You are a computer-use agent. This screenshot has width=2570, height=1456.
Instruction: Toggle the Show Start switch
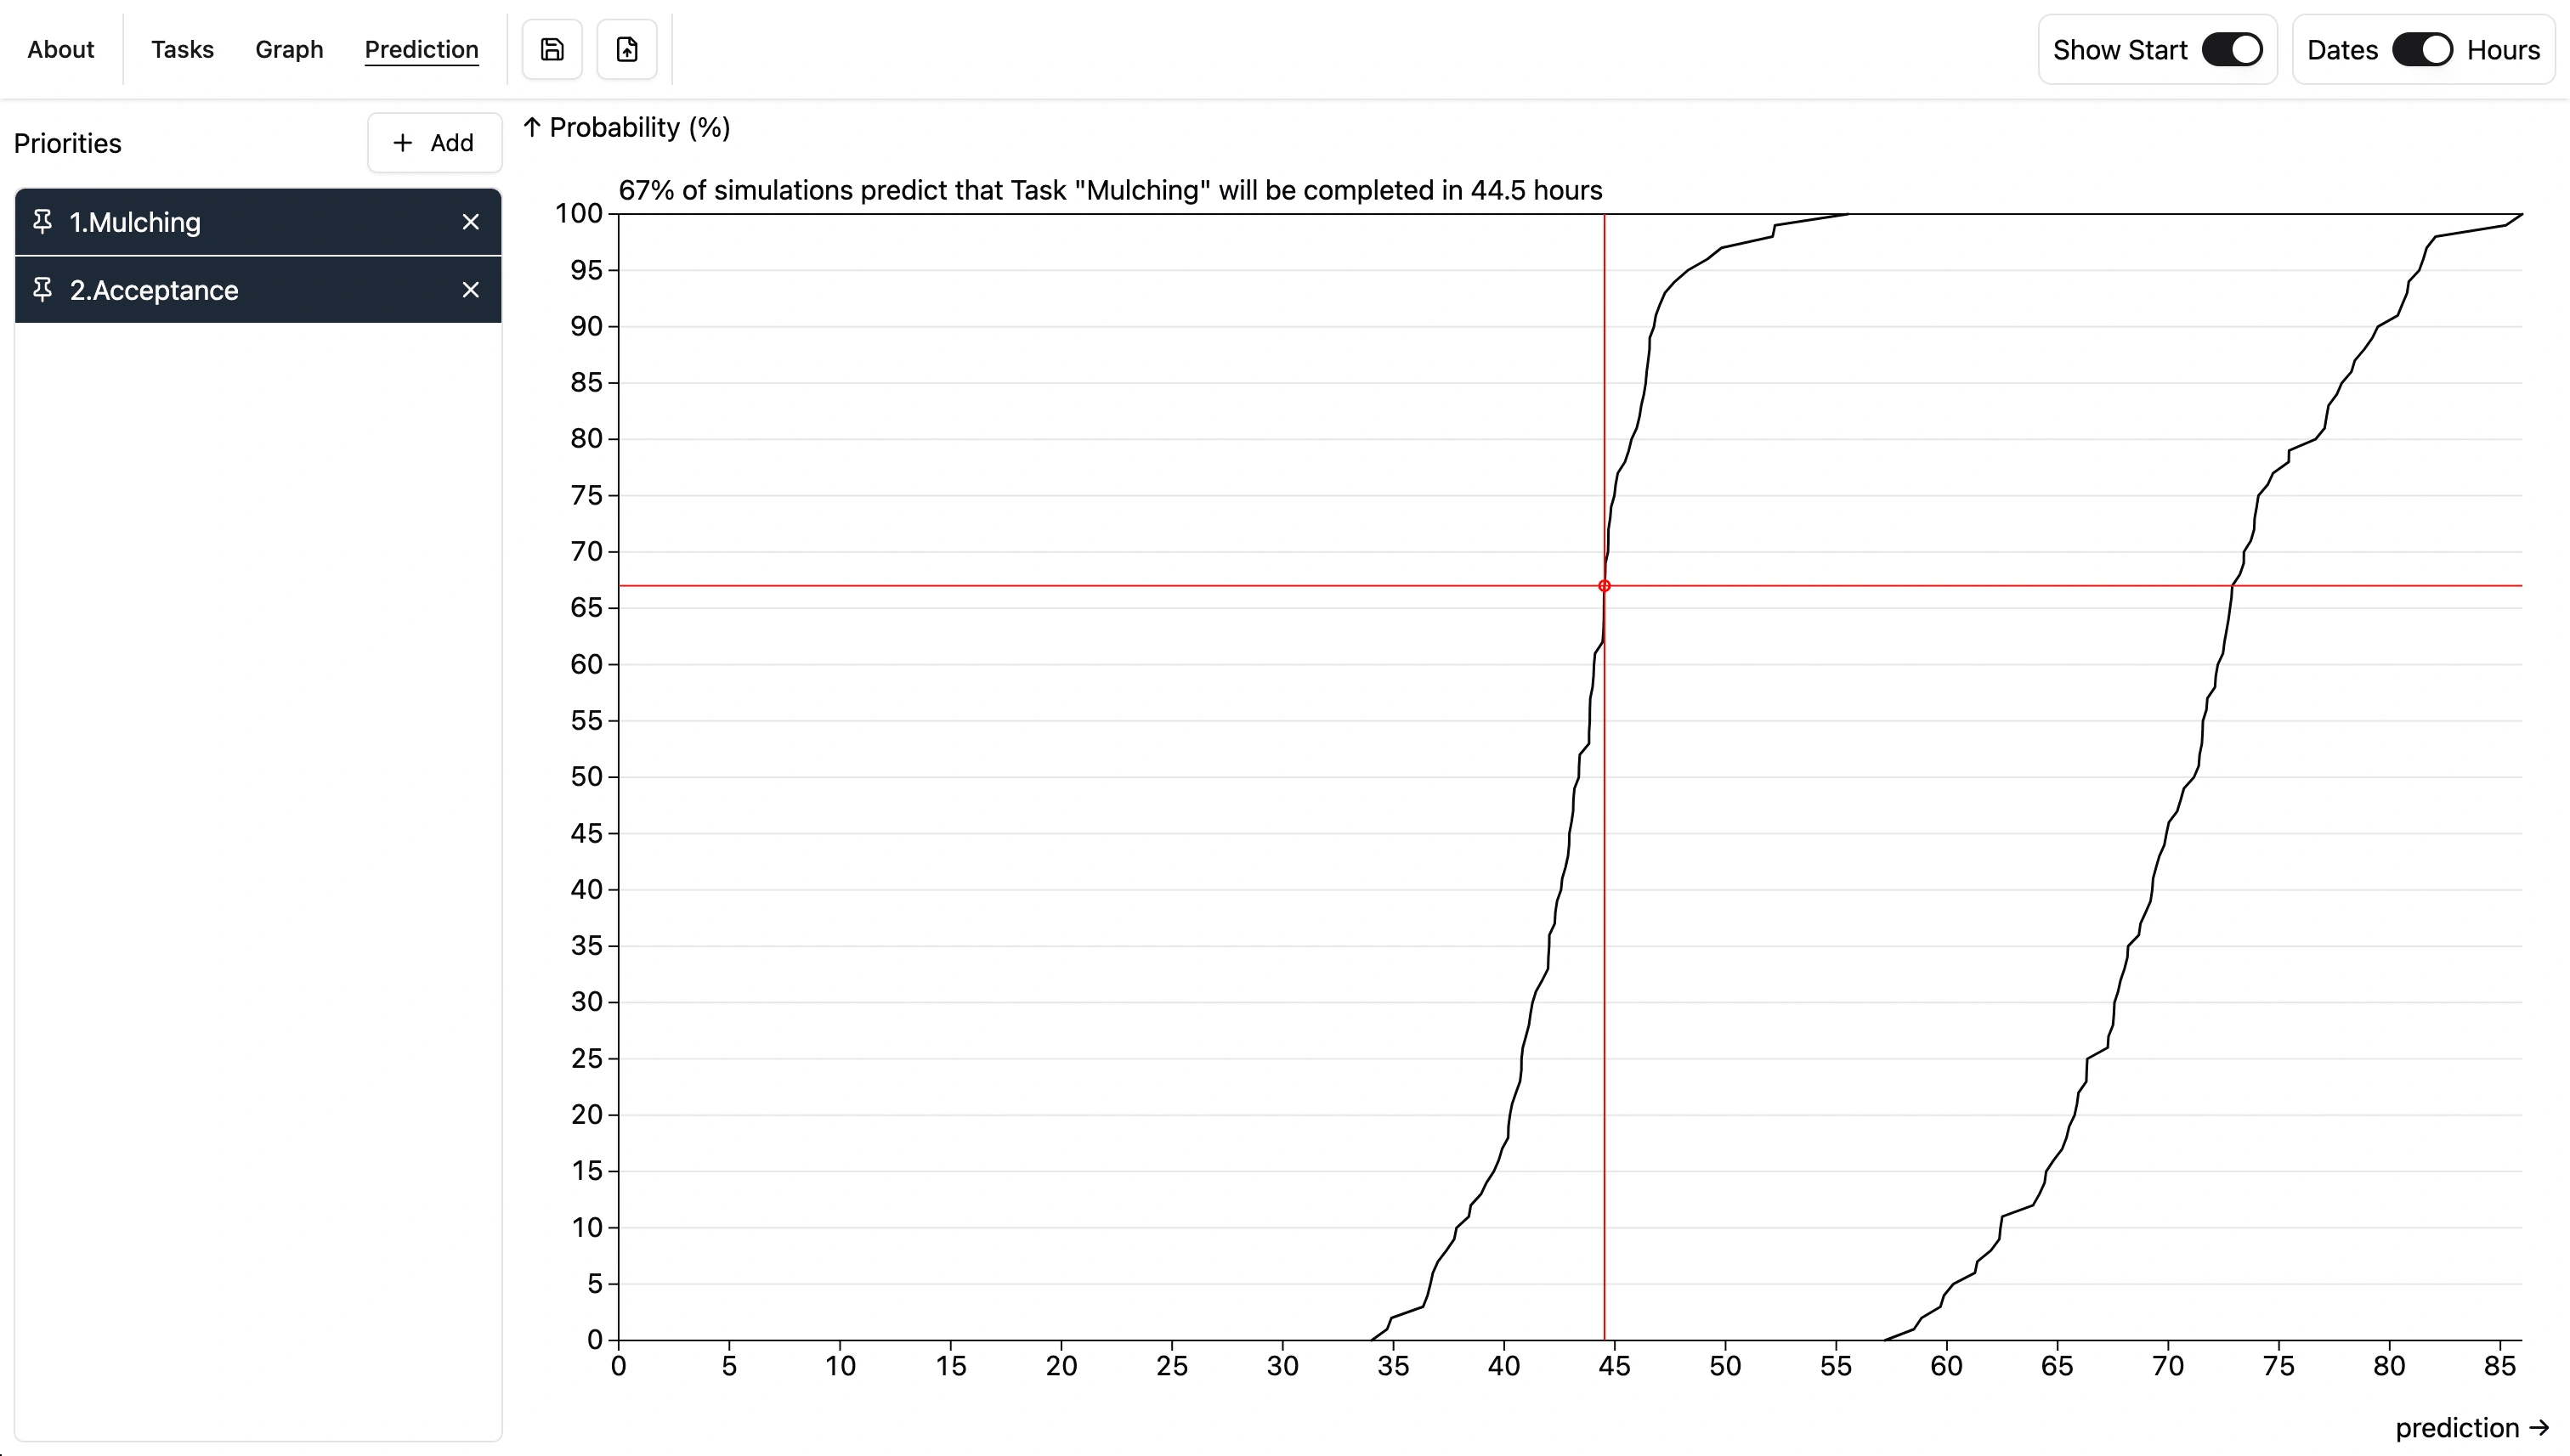pyautogui.click(x=2231, y=48)
